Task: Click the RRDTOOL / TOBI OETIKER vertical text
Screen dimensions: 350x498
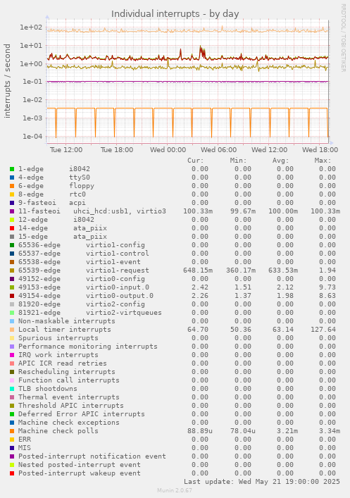Action: click(343, 38)
